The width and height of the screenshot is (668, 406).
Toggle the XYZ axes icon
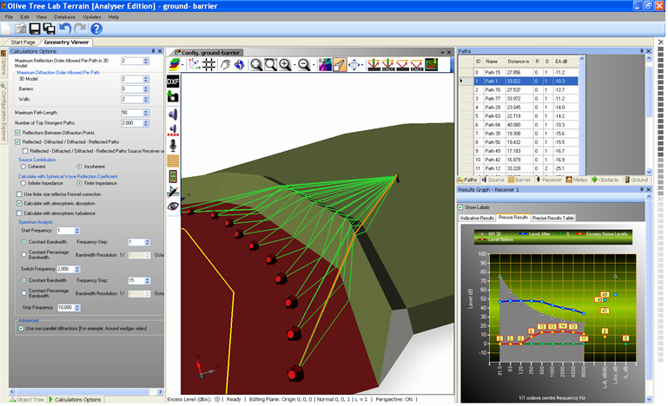point(195,65)
